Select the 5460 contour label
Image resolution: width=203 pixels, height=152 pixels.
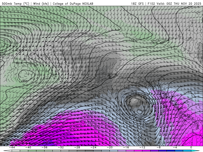click(x=90, y=116)
